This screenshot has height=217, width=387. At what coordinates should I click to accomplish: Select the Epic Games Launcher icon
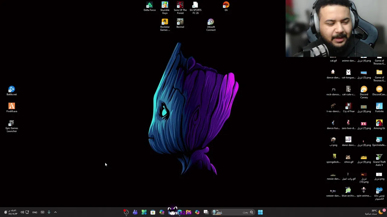pyautogui.click(x=11, y=126)
